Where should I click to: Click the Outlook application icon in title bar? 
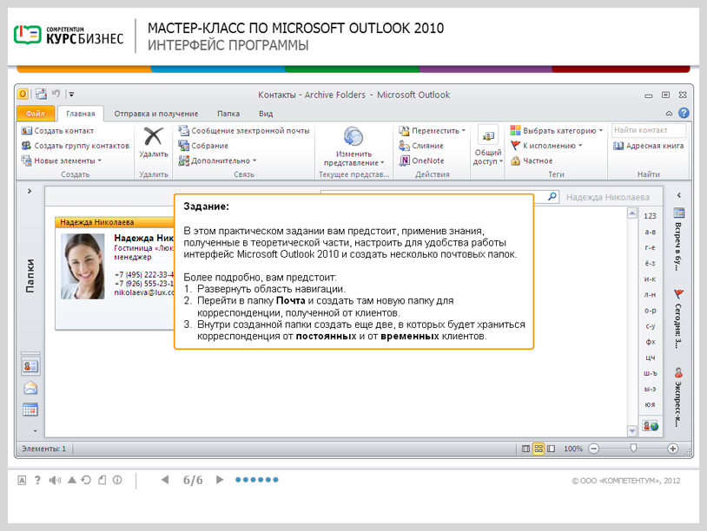click(23, 94)
